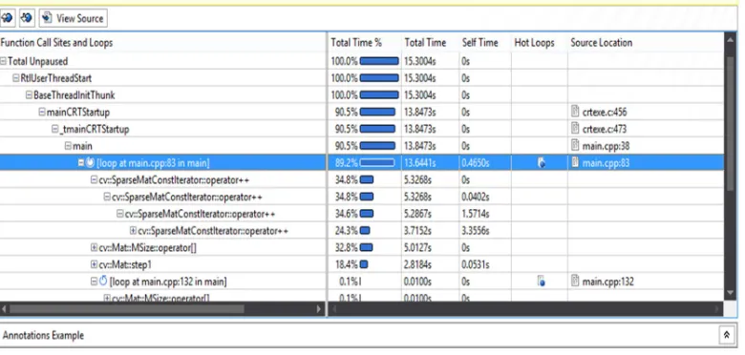Viewport: 745px width, 355px height.
Task: Click the main.cpp:38 source location
Action: pyautogui.click(x=606, y=146)
